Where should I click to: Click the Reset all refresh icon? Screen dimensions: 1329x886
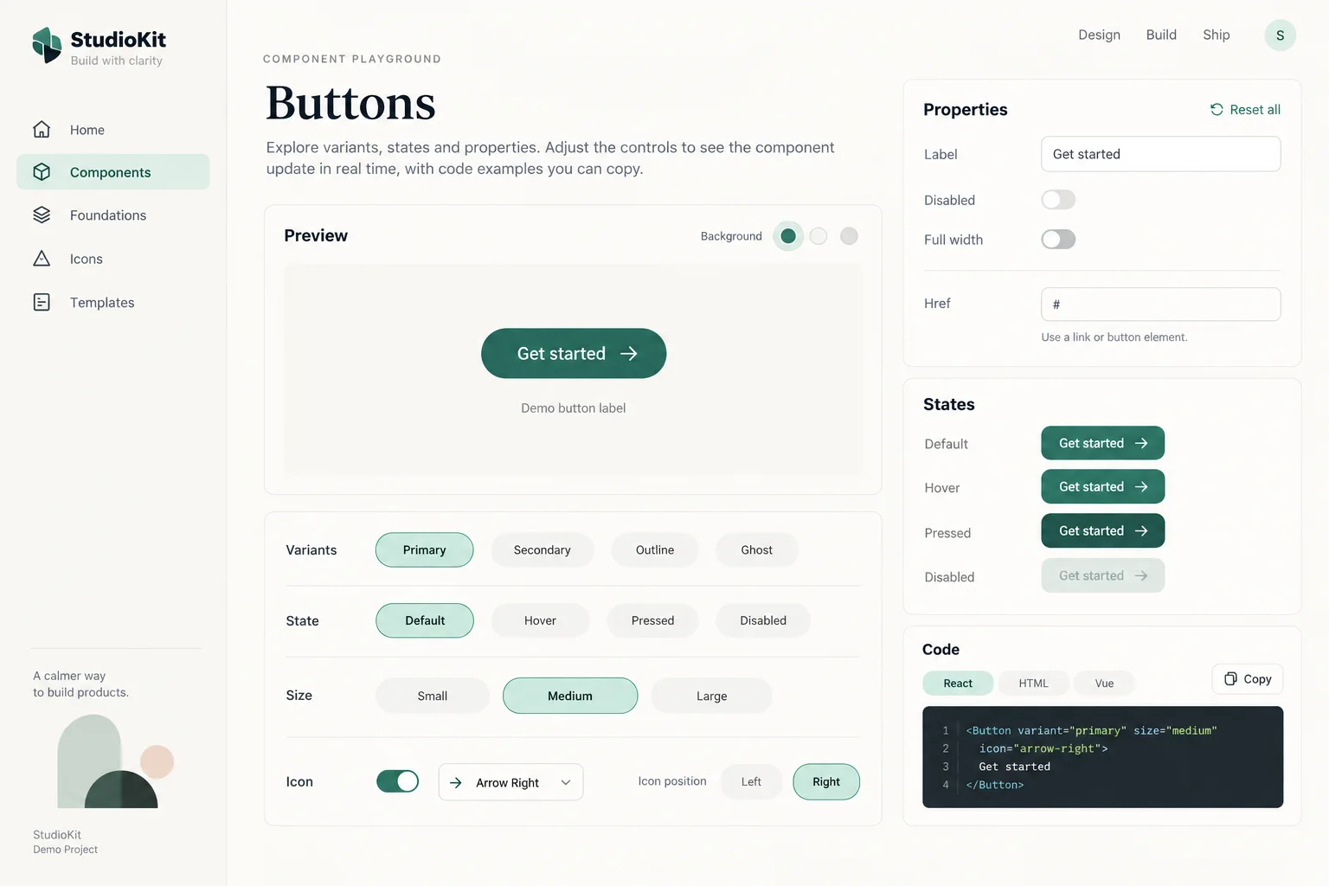[x=1217, y=109]
